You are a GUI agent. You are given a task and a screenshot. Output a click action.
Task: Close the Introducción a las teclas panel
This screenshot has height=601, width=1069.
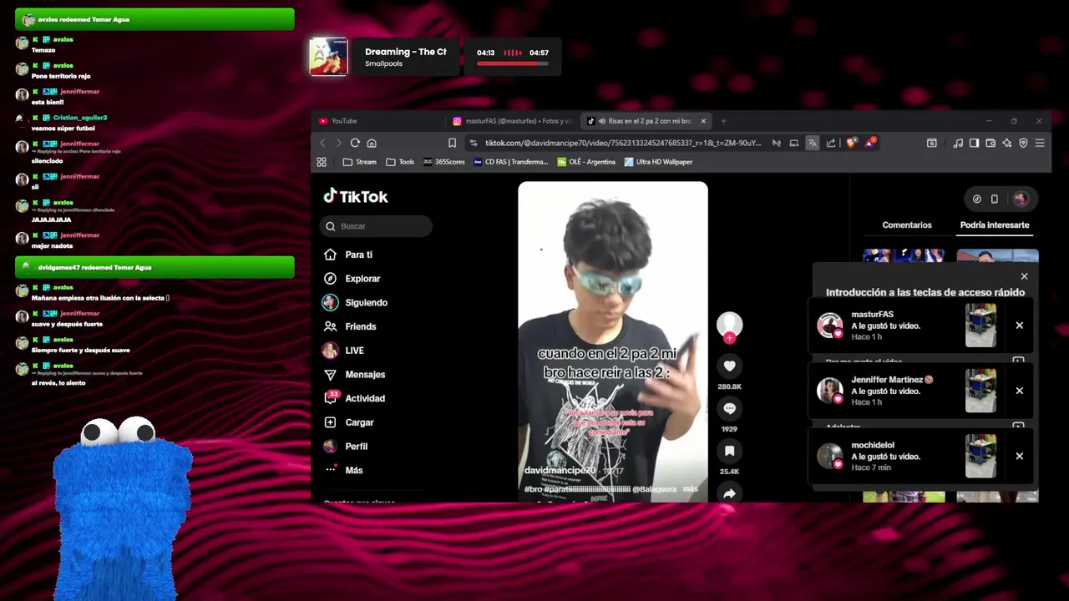pos(1024,276)
